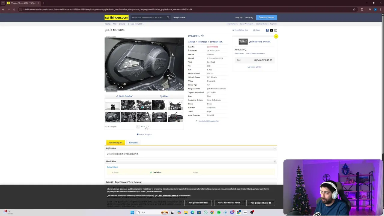Select the first ATV front thumbnail
This screenshot has height=216, width=384.
click(112, 105)
